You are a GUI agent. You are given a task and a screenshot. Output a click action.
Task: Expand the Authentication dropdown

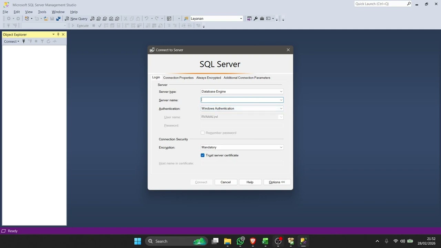coord(281,108)
